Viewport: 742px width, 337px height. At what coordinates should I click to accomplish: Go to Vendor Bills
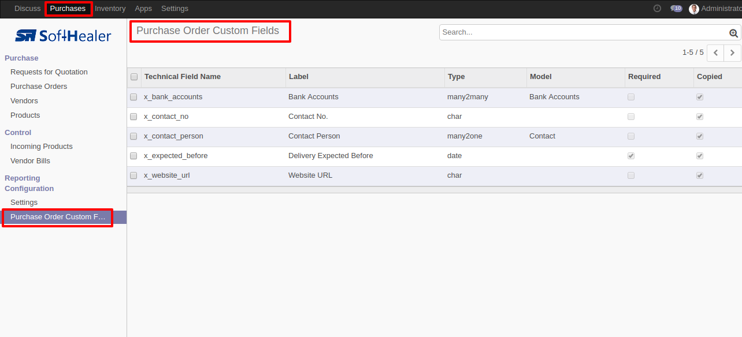point(30,161)
